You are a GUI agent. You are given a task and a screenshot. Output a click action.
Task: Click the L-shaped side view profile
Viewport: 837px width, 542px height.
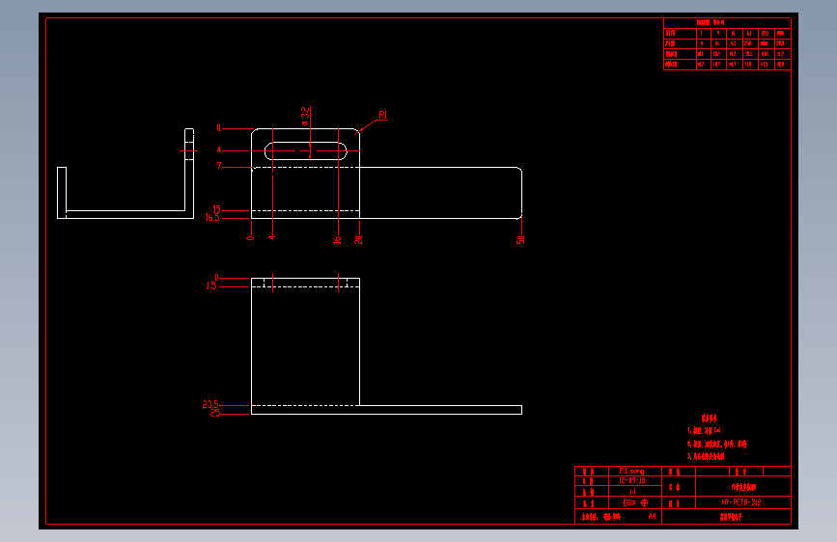(x=126, y=174)
